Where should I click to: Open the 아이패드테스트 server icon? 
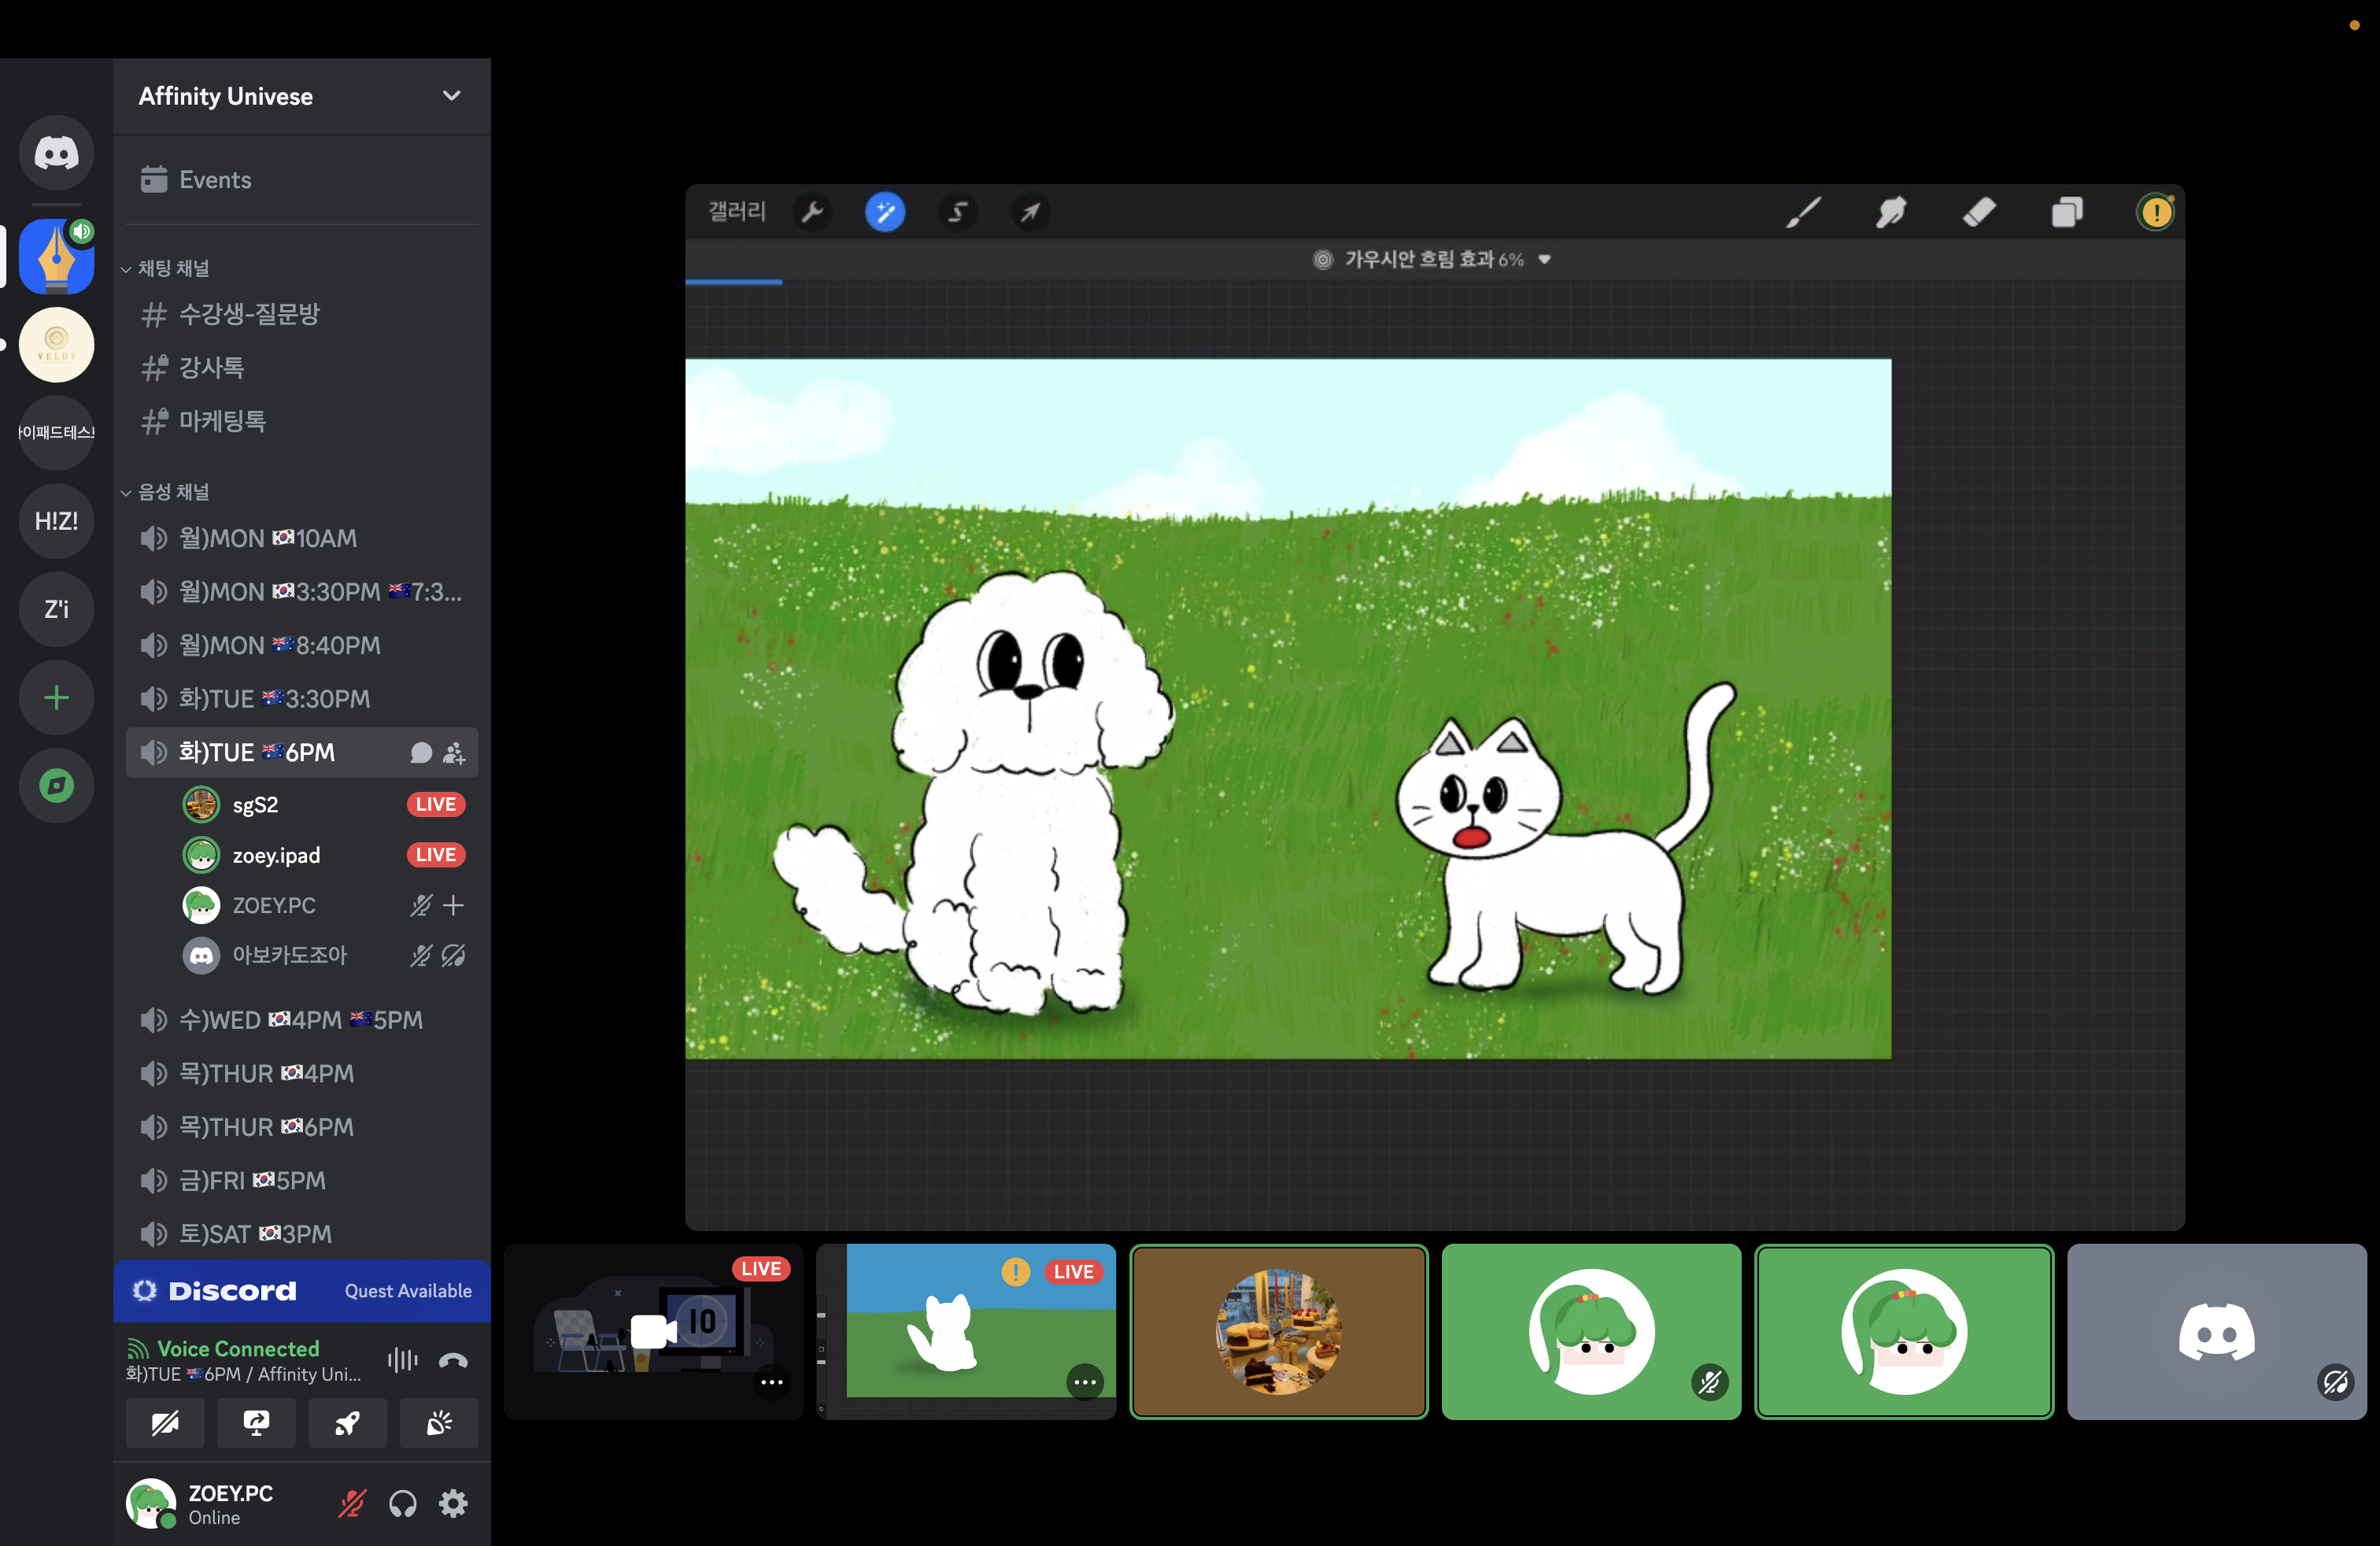(56, 433)
